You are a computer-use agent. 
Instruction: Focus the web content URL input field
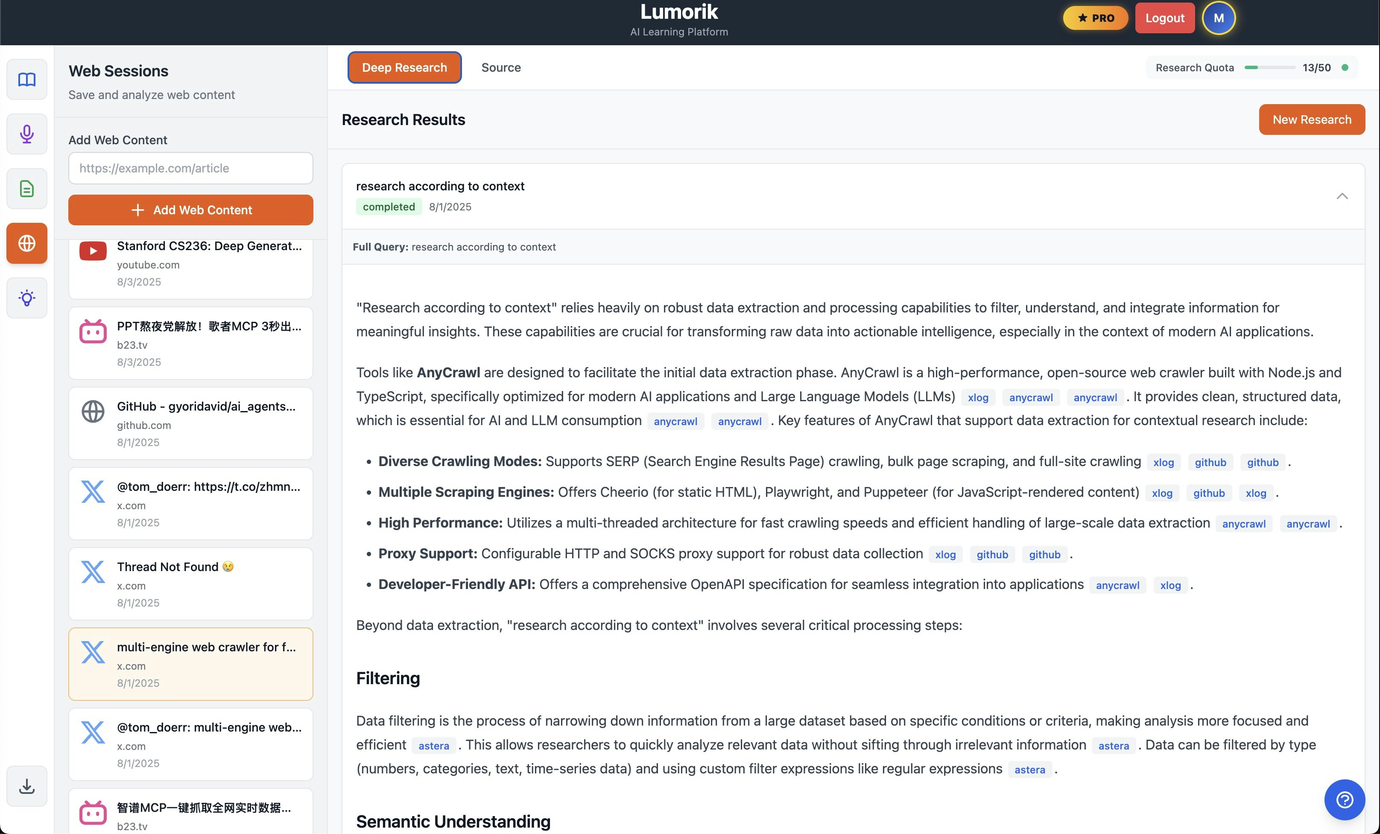[190, 168]
